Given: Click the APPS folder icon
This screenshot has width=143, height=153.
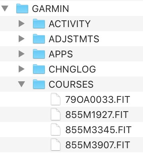Looking at the screenshot, I should pos(39,54).
